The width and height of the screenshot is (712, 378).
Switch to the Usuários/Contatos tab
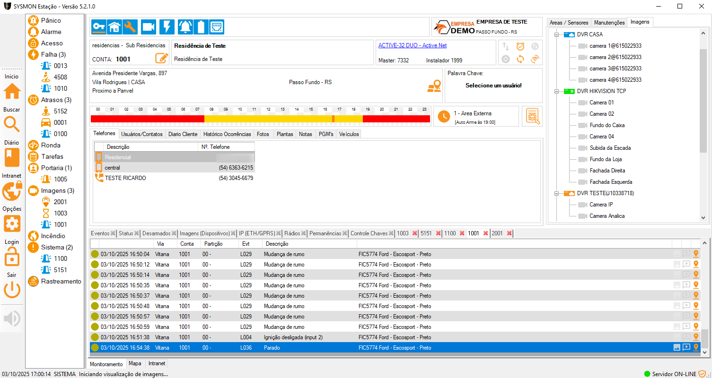[142, 134]
